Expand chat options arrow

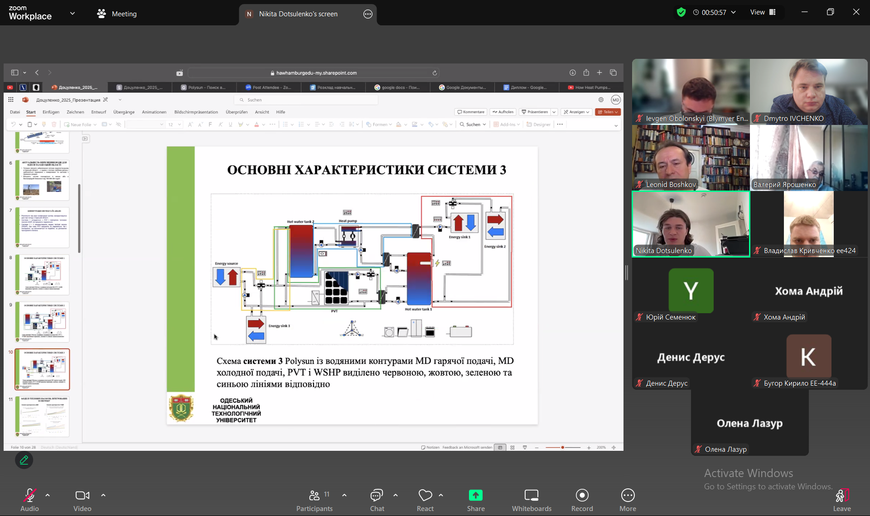[396, 495]
